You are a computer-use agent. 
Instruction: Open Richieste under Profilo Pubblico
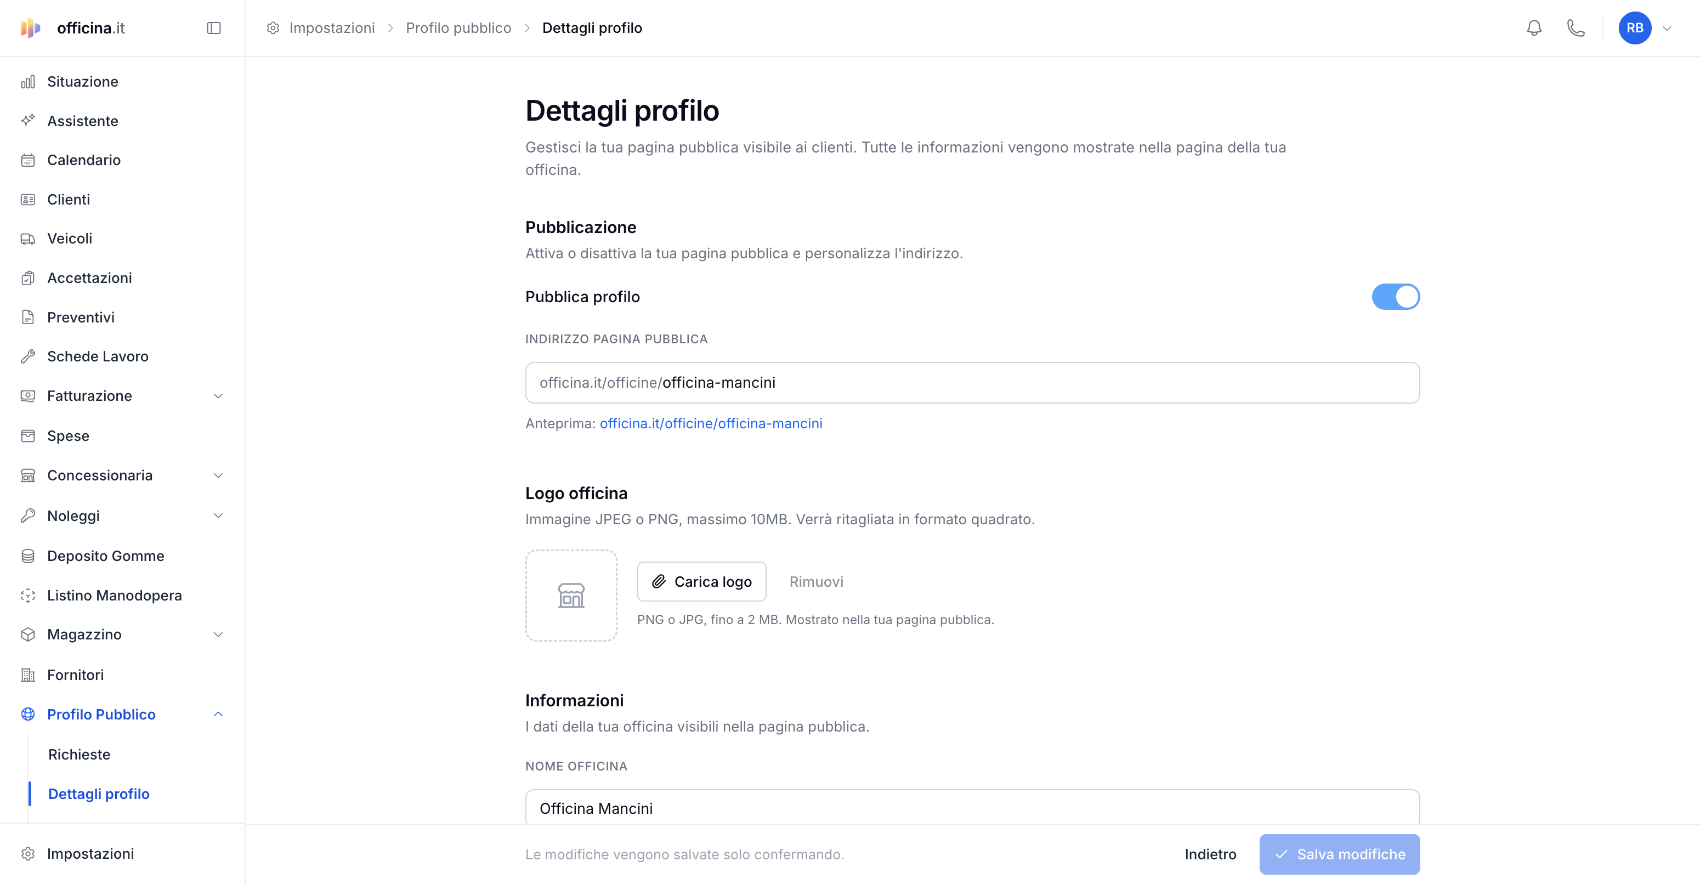[79, 755]
